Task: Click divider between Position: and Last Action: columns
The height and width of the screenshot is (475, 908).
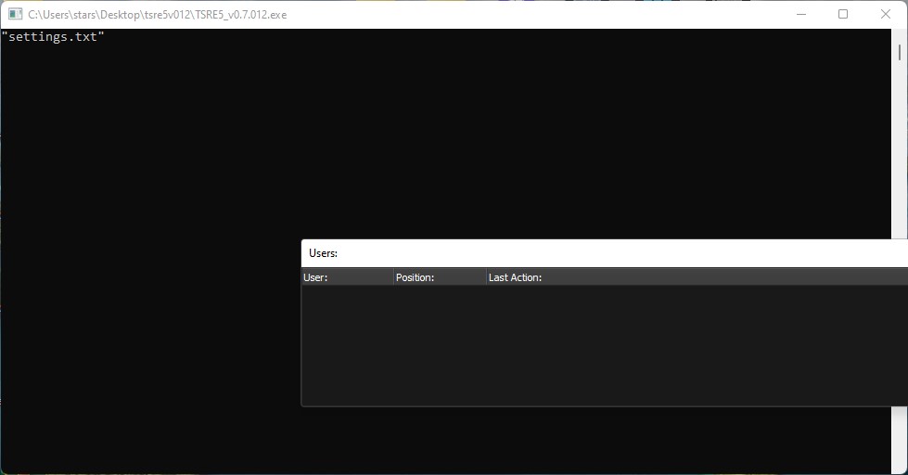Action: (486, 277)
